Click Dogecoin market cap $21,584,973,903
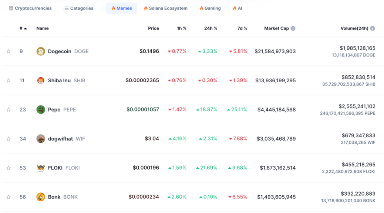Image resolution: width=384 pixels, height=213 pixels. (x=275, y=51)
